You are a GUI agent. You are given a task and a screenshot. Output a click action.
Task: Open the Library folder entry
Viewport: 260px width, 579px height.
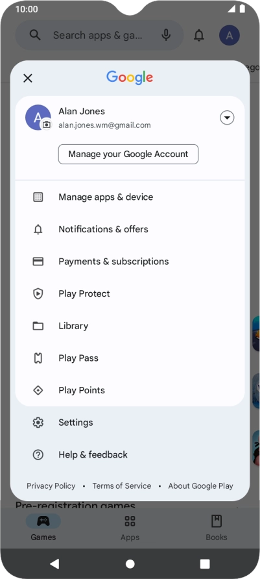pyautogui.click(x=130, y=326)
